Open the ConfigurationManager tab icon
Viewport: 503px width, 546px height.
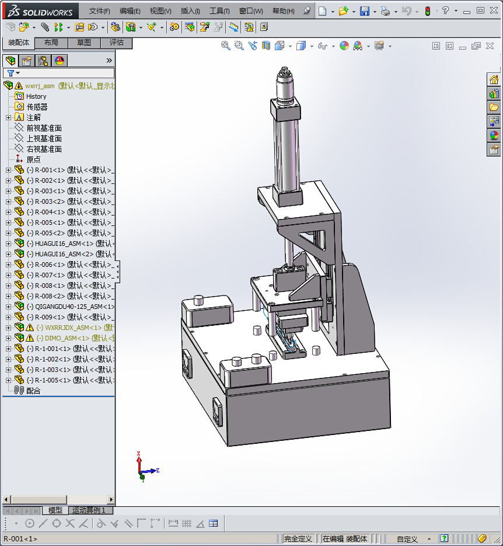(x=43, y=61)
